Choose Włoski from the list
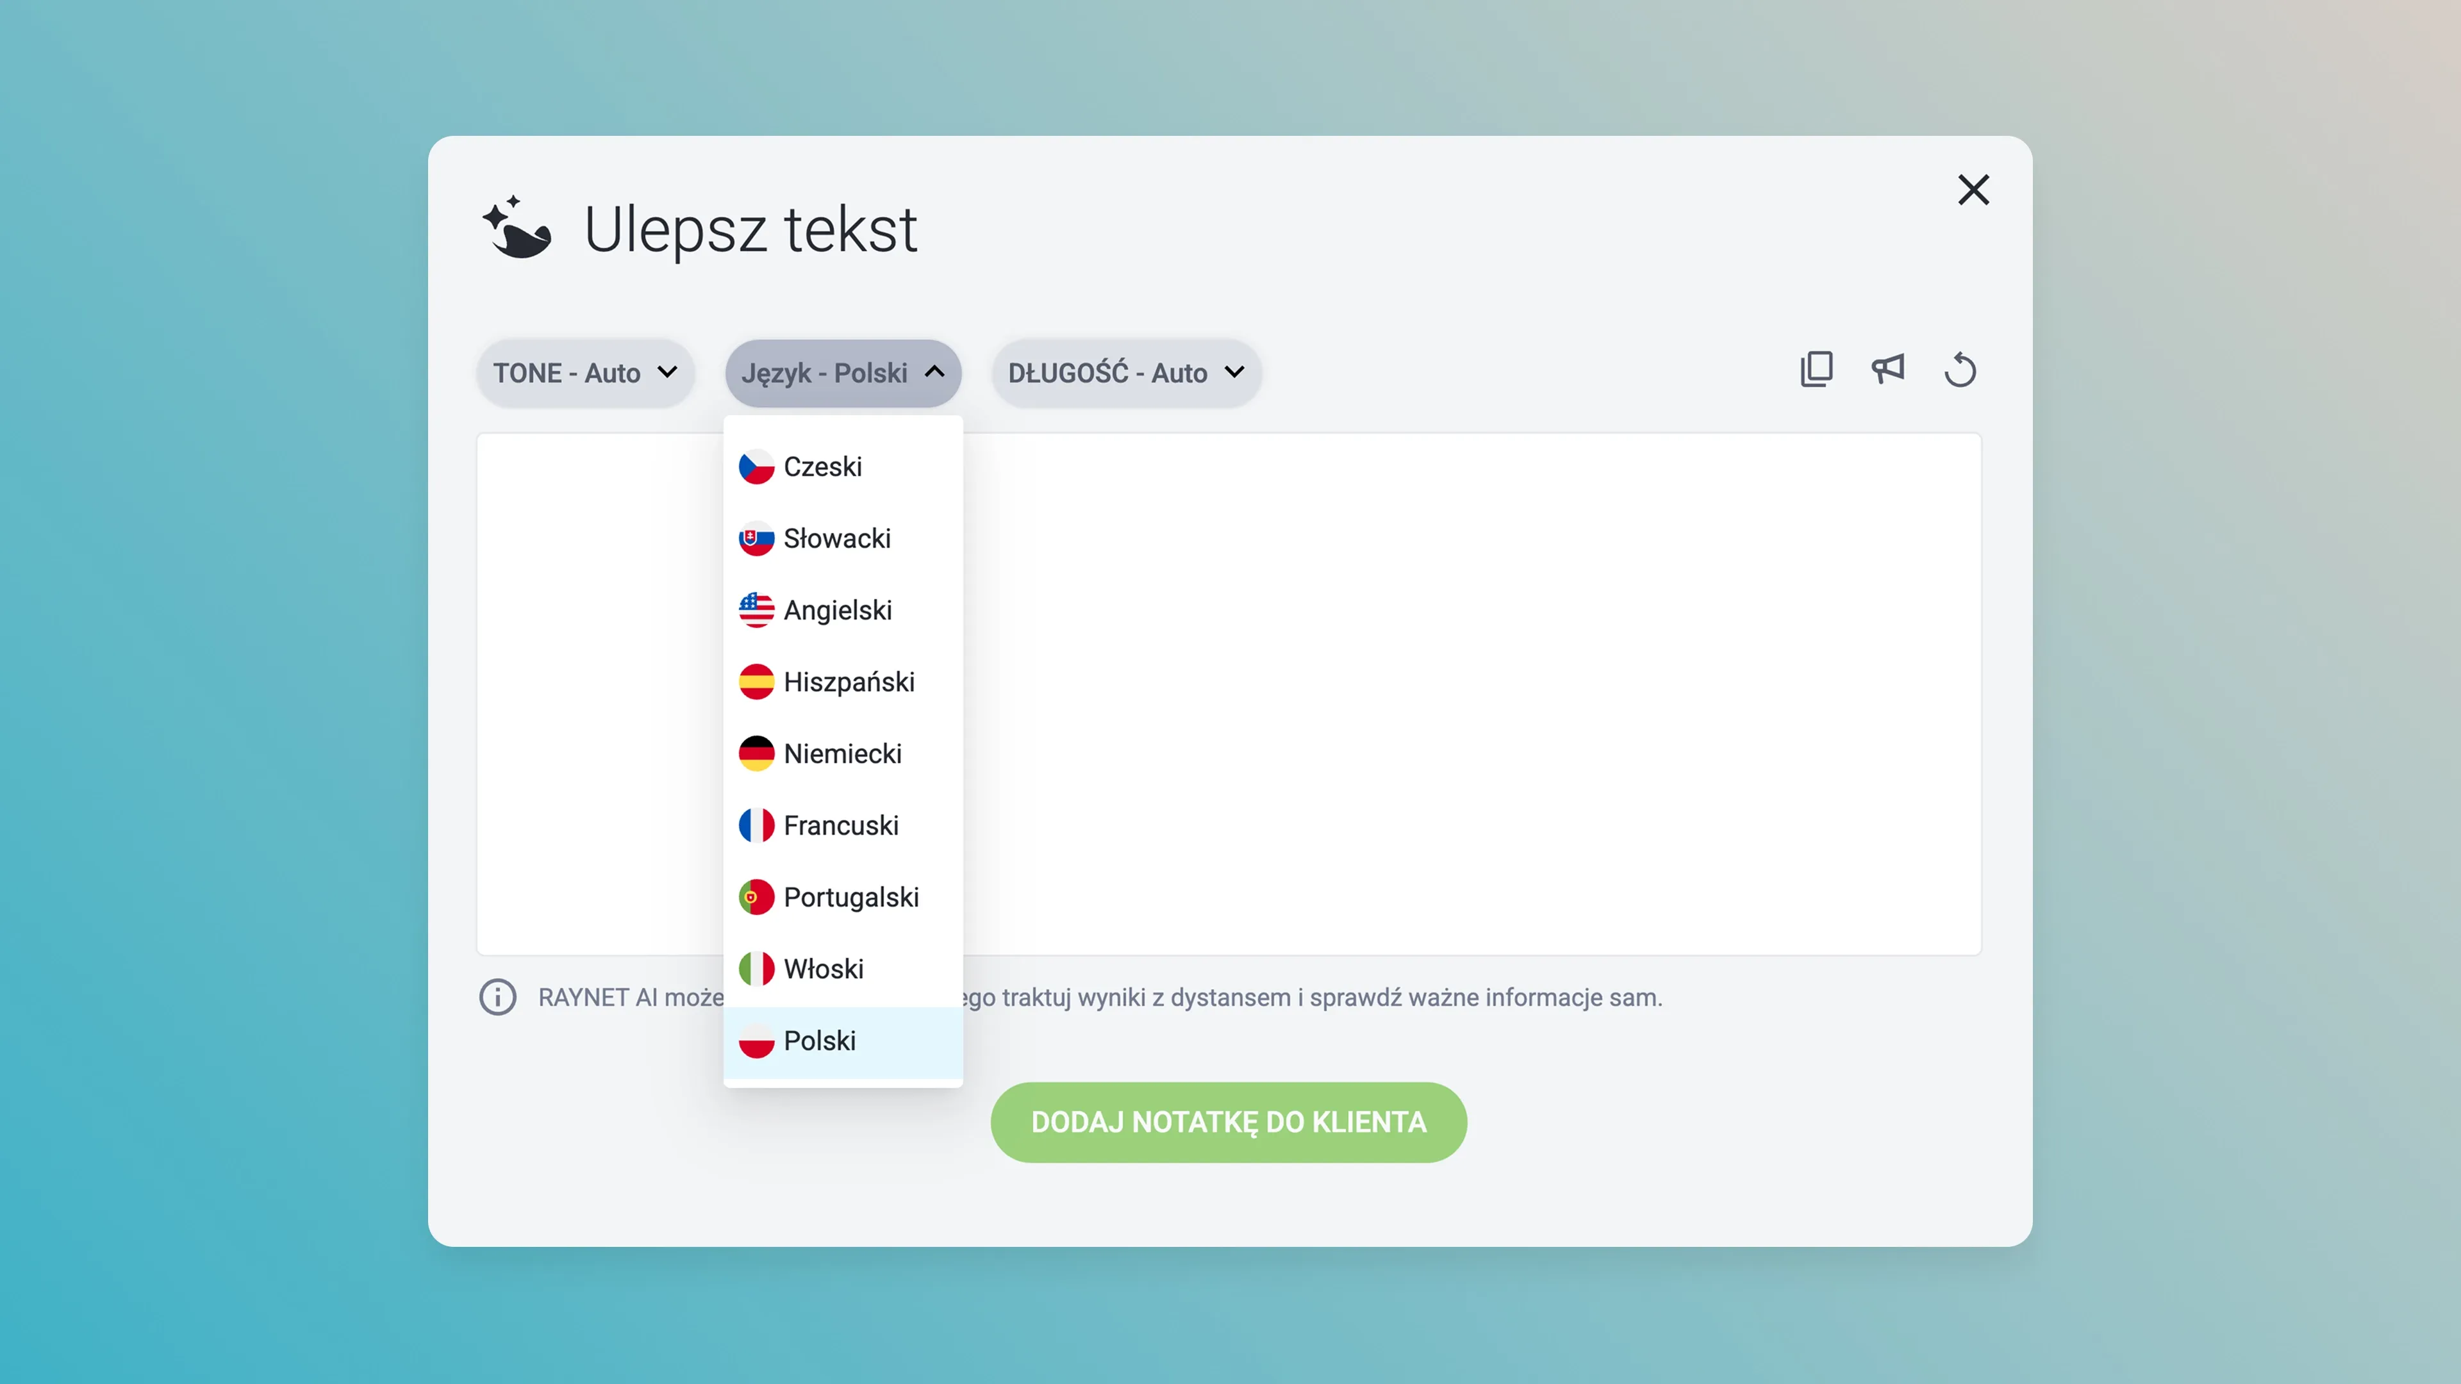 [x=824, y=969]
